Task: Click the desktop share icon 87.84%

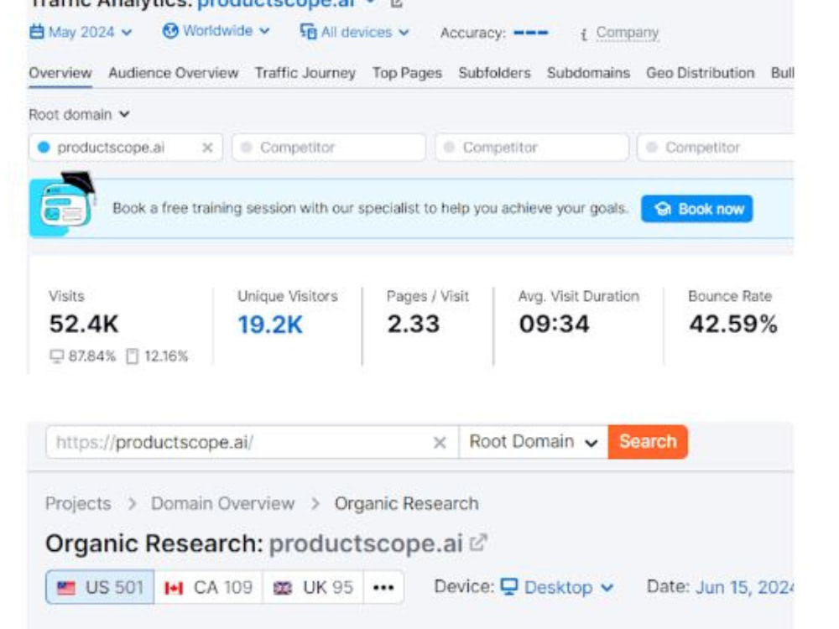Action: click(x=57, y=356)
